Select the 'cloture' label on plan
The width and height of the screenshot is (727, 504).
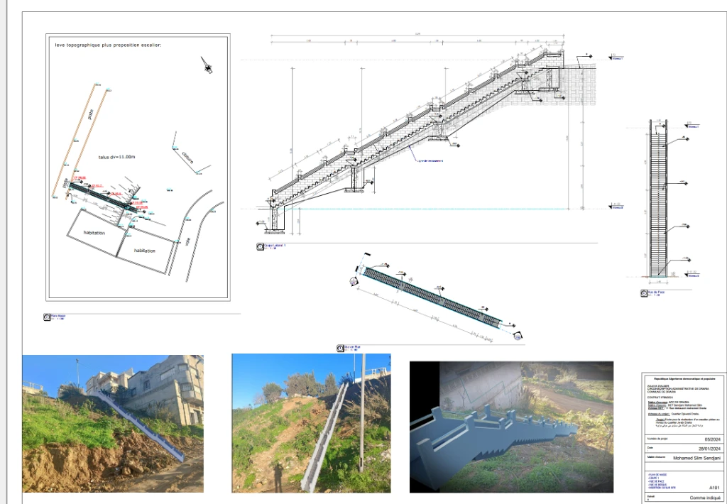point(187,157)
